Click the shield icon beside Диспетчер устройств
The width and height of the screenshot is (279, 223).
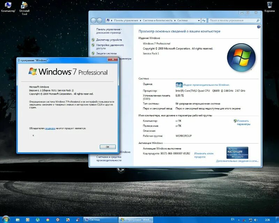click(x=93, y=40)
